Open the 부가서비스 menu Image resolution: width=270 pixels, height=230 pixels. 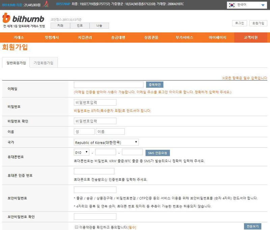[184, 37]
